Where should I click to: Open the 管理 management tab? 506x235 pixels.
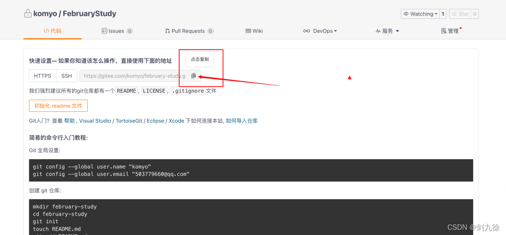(x=450, y=31)
